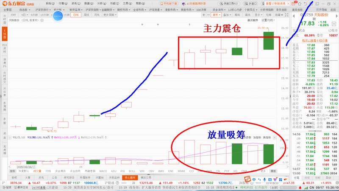Open the 5日 dropdown
Screen dimensions: 339x191
[25, 15]
